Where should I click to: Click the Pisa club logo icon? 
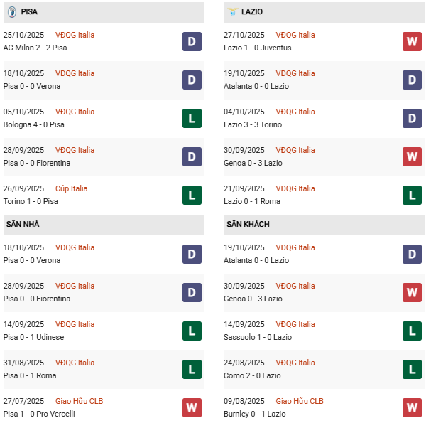pos(11,12)
